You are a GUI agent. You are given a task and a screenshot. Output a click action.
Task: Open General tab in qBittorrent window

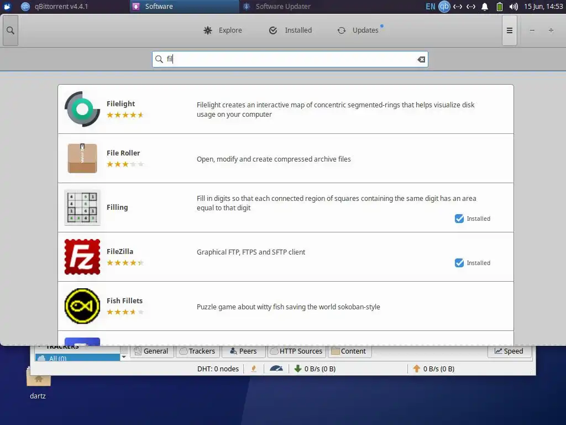[151, 351]
